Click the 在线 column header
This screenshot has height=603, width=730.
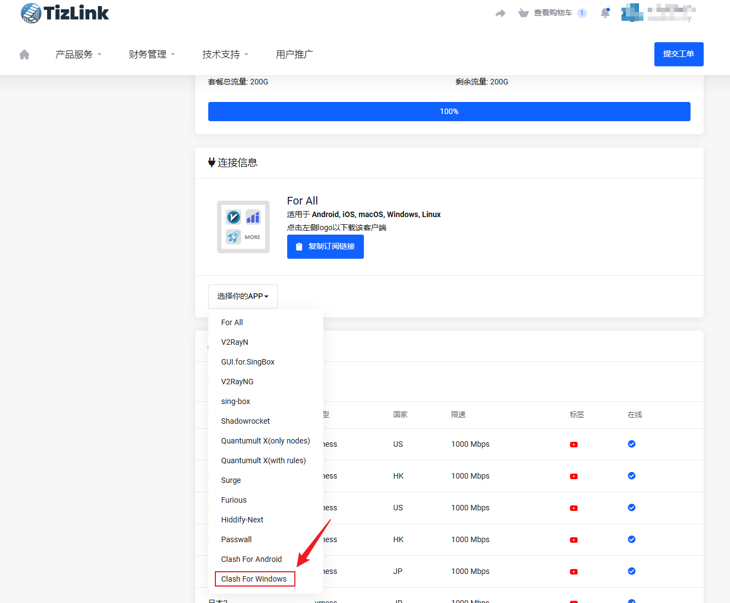[635, 414]
